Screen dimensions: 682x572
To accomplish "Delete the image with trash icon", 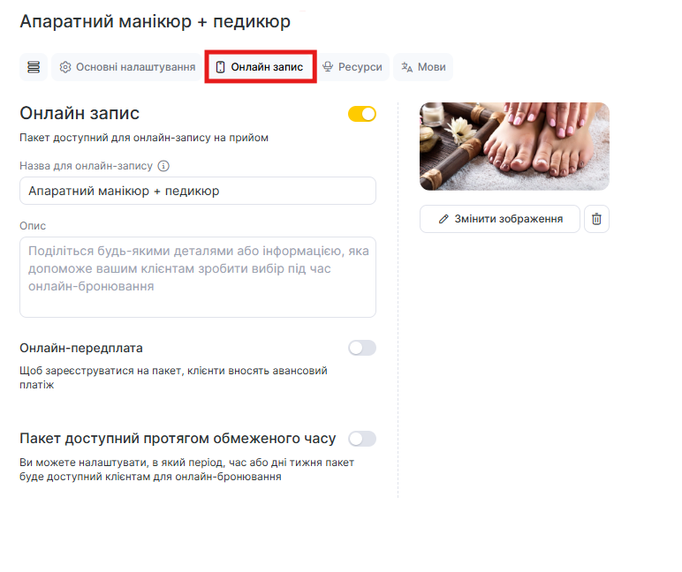I will pos(596,219).
